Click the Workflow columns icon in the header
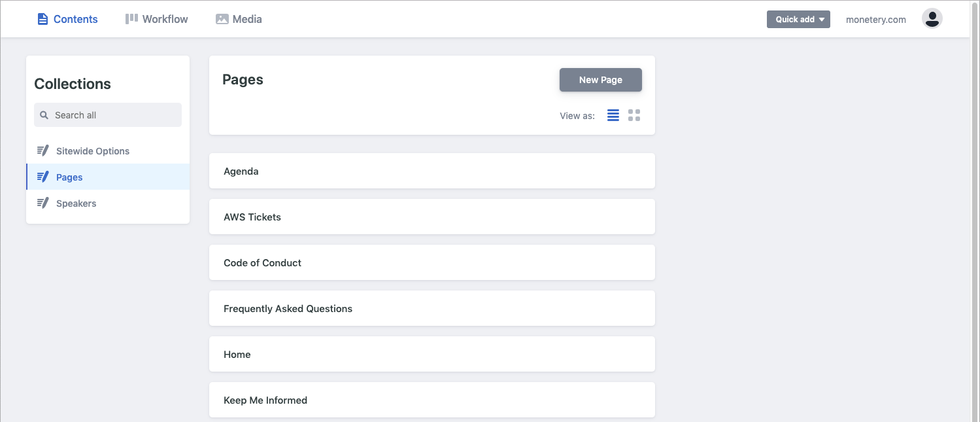 pyautogui.click(x=130, y=18)
